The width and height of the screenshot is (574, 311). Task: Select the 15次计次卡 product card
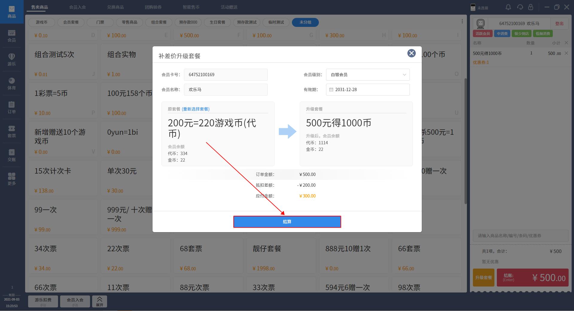[x=63, y=178]
